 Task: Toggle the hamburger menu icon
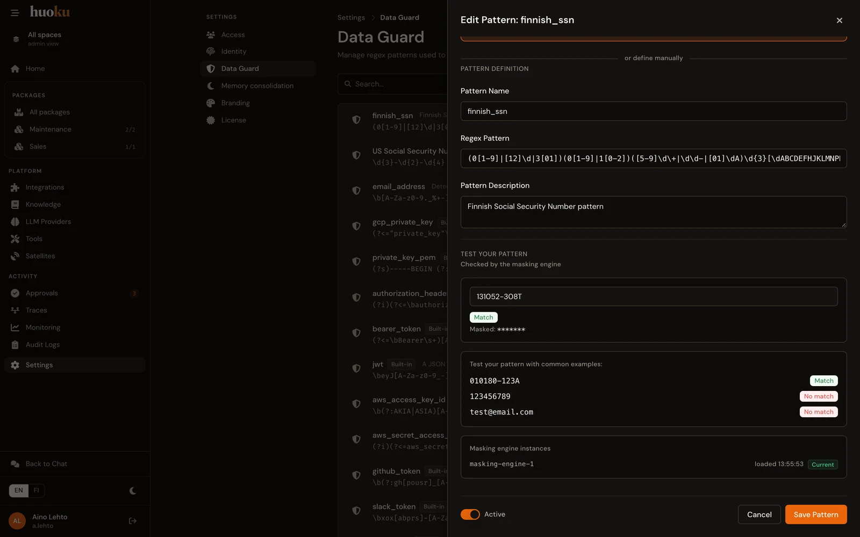pos(15,12)
